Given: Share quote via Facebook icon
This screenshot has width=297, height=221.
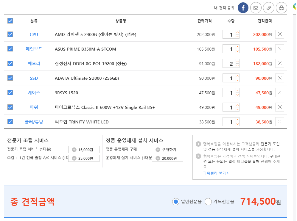Looking at the screenshot, I should tap(243, 8).
